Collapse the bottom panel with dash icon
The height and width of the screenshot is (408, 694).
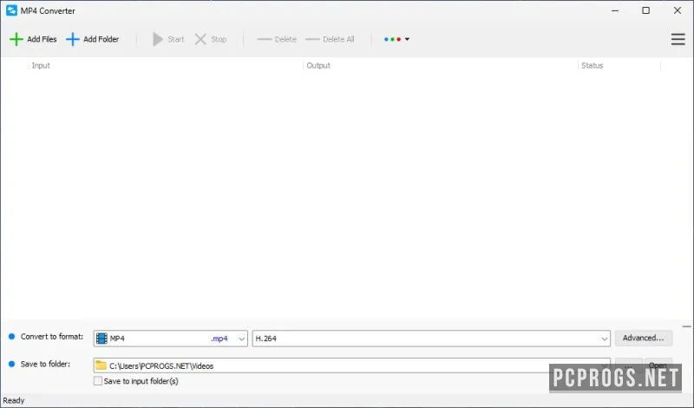pyautogui.click(x=686, y=326)
